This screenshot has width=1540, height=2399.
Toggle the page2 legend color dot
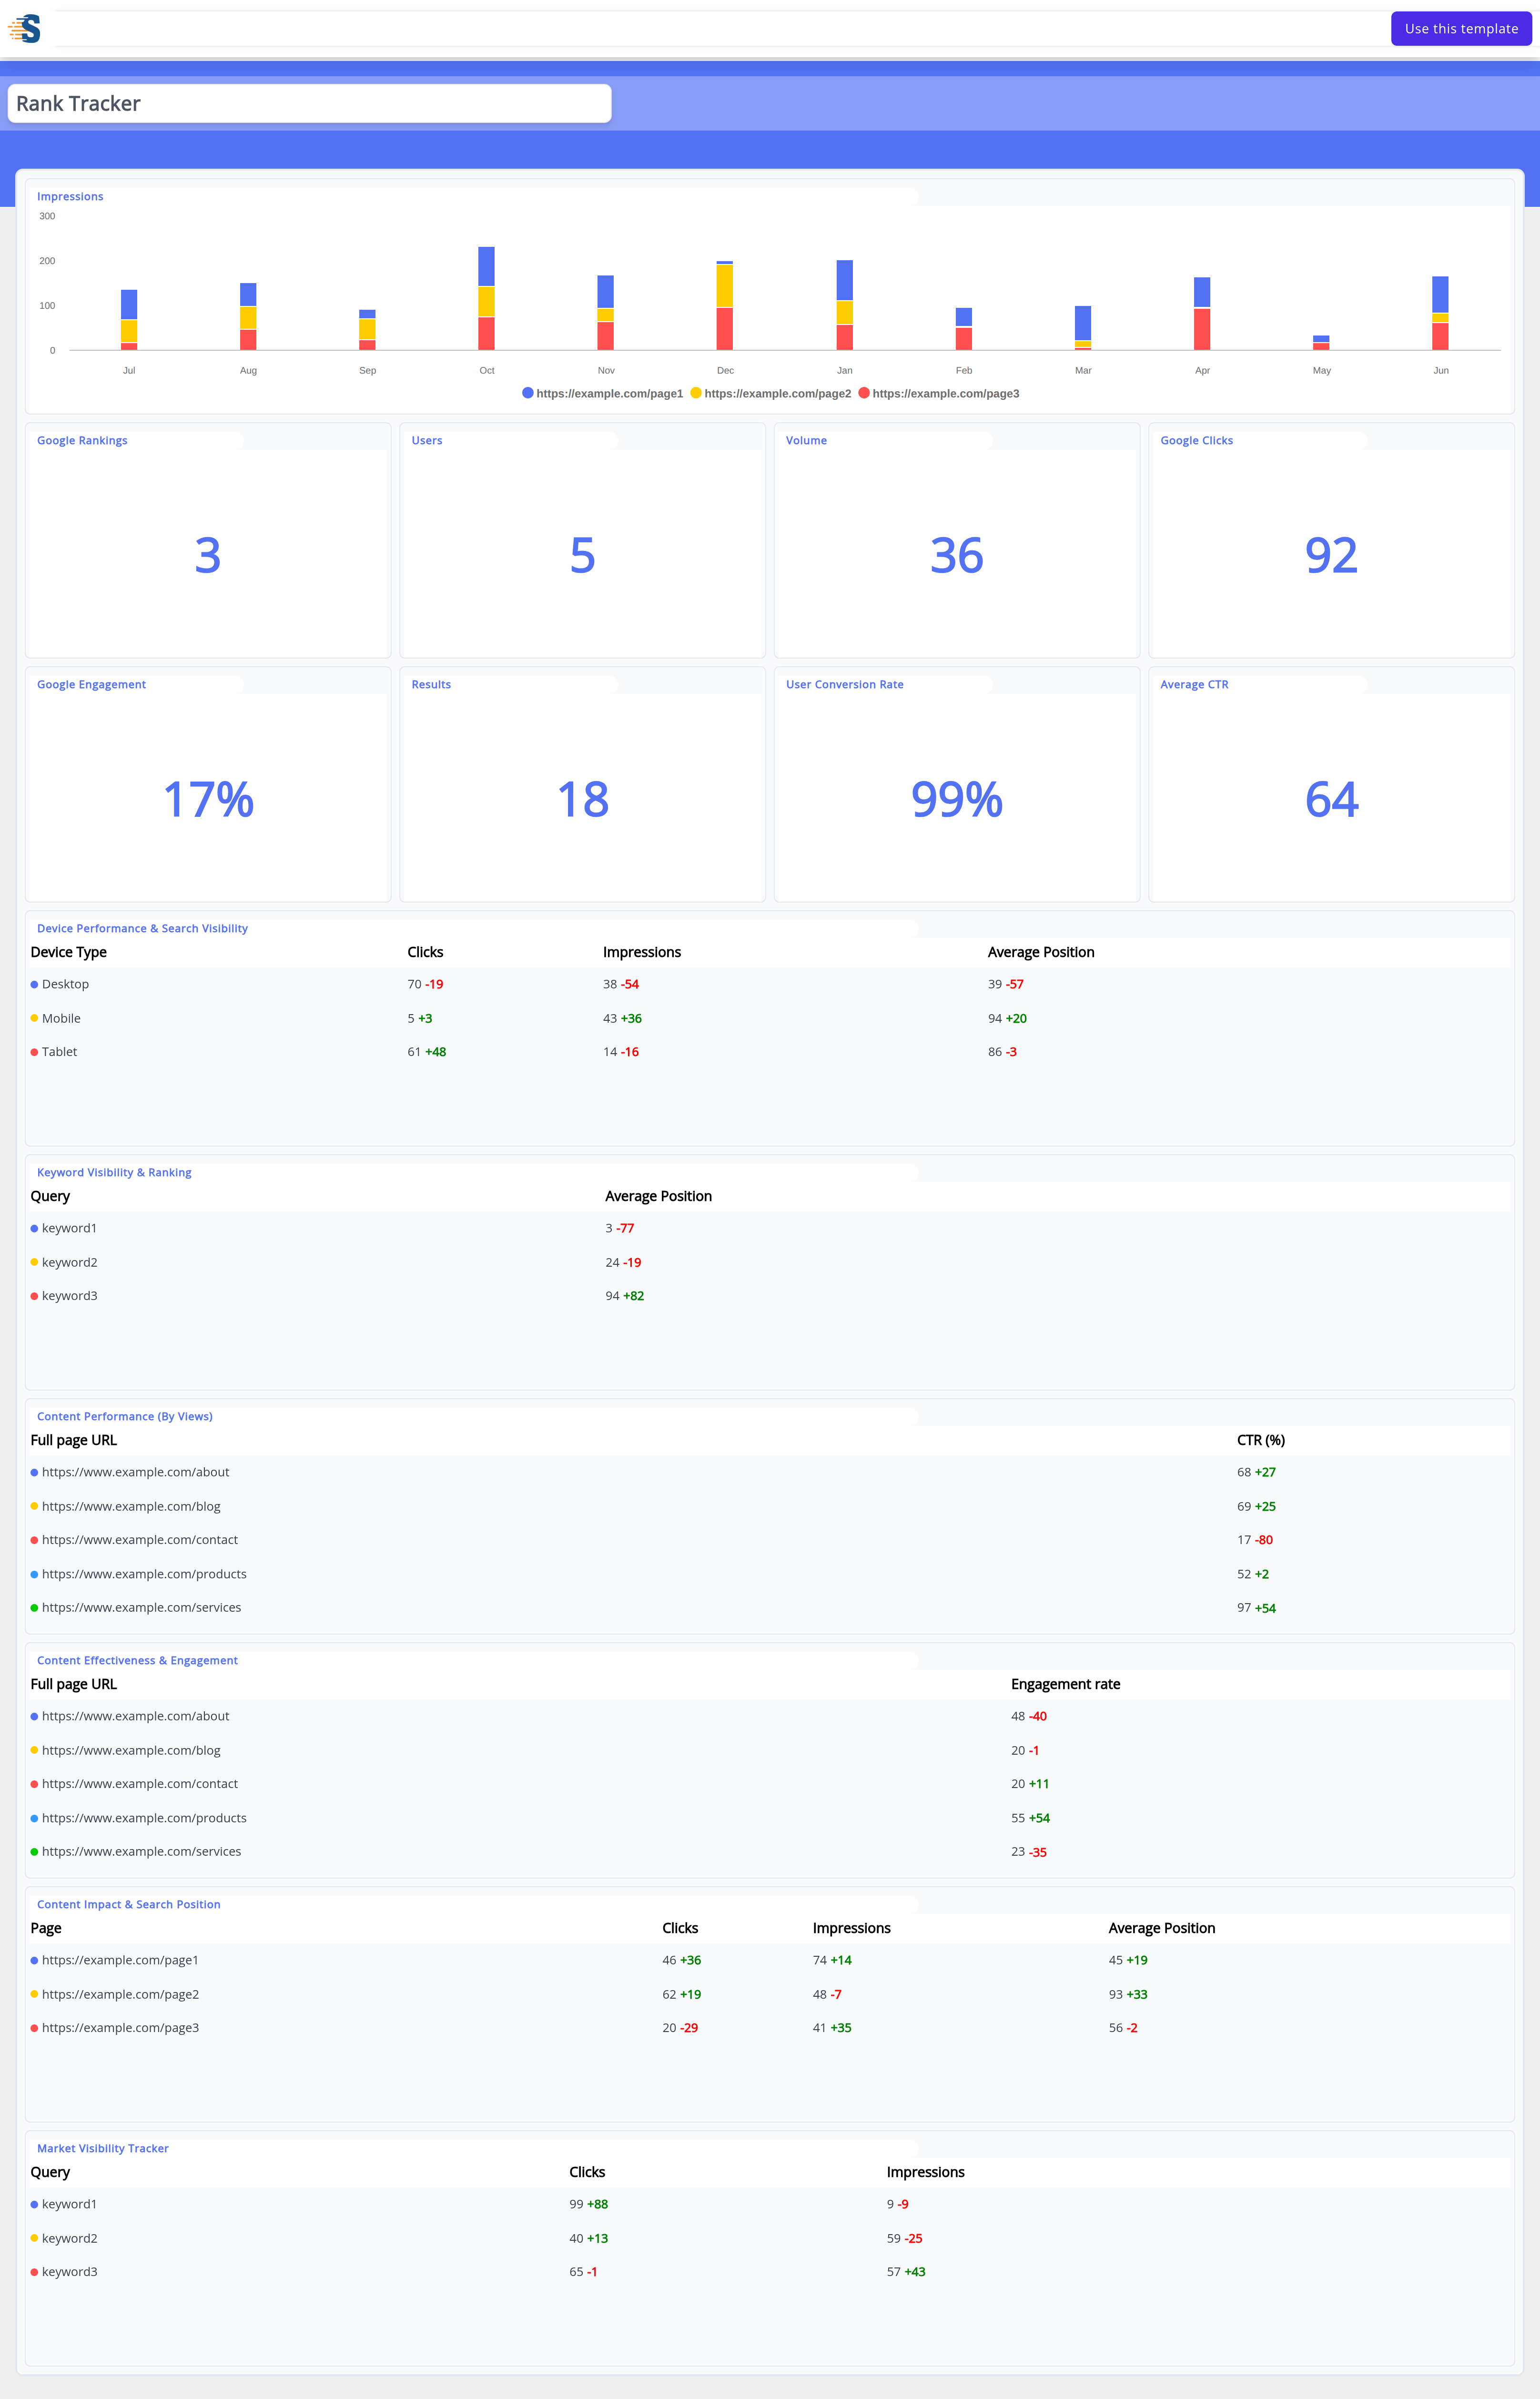[x=695, y=393]
